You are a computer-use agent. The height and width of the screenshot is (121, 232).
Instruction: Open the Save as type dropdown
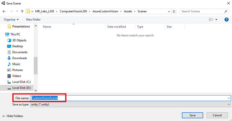[x=130, y=104]
